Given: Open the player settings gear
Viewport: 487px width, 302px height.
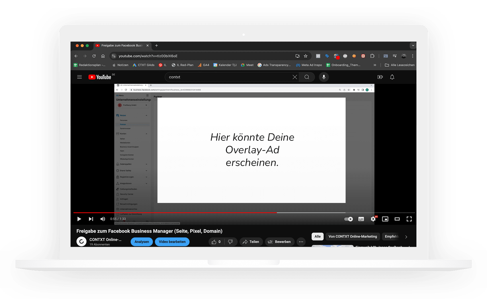Looking at the screenshot, I should coord(373,219).
